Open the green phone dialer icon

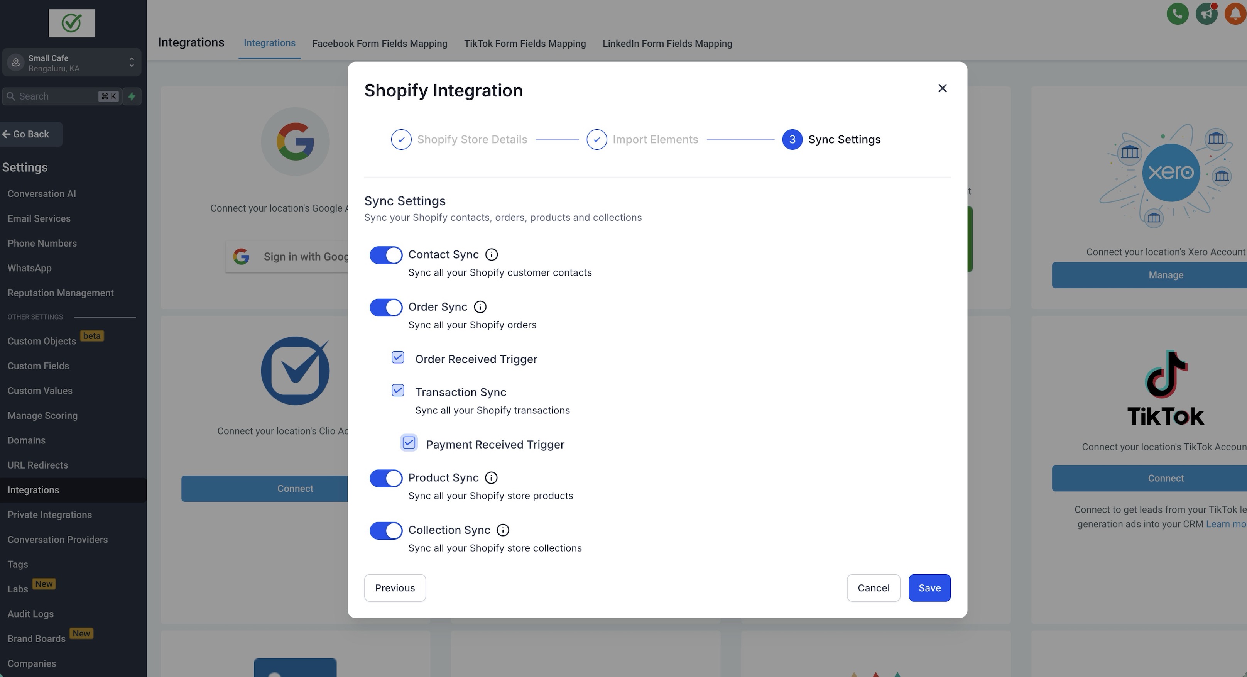1177,14
